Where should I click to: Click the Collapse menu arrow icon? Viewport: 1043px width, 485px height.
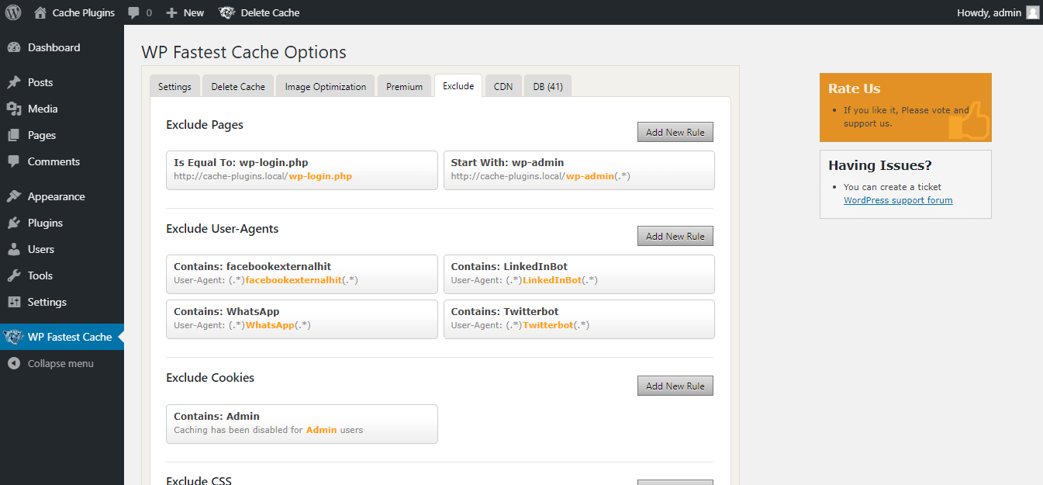[14, 363]
